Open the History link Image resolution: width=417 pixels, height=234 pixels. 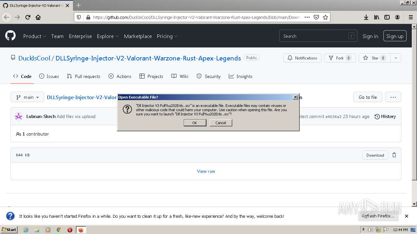385,116
